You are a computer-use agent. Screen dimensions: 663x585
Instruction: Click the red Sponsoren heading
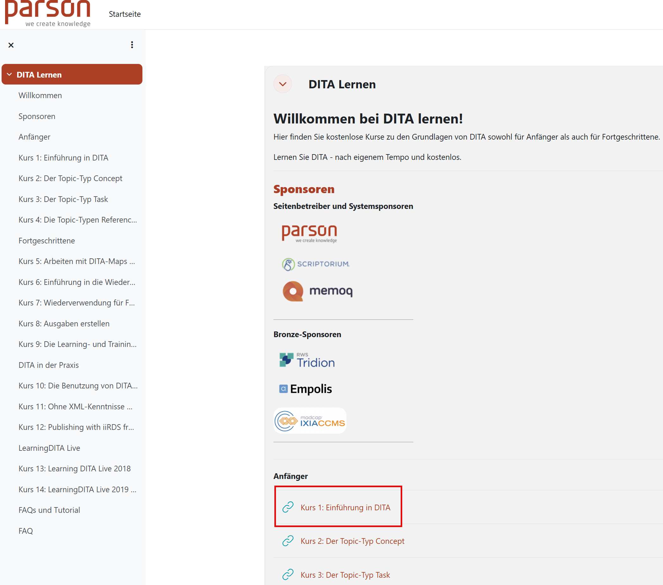(304, 189)
